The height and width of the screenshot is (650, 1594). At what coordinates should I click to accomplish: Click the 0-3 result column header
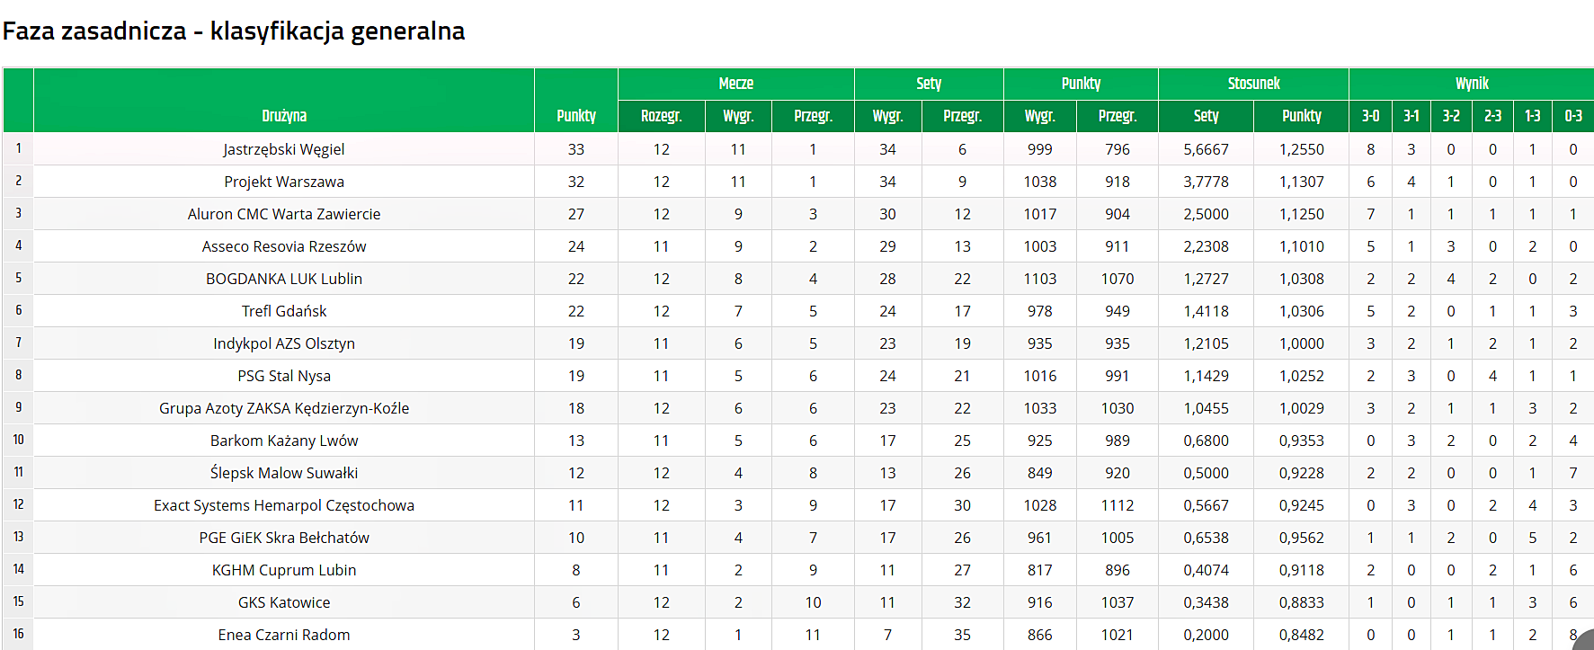[1573, 116]
